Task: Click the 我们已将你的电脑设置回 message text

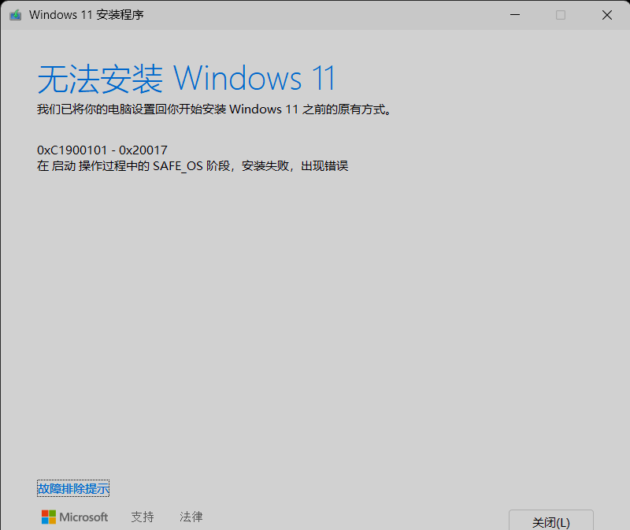Action: pos(214,109)
